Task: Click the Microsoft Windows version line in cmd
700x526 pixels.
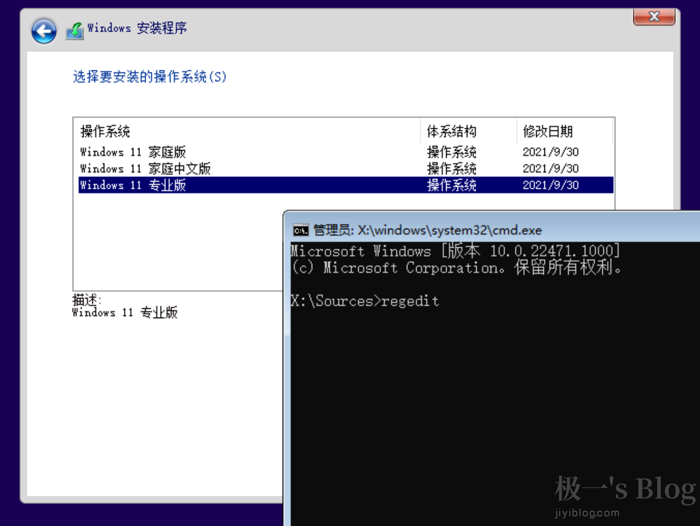Action: tap(455, 251)
